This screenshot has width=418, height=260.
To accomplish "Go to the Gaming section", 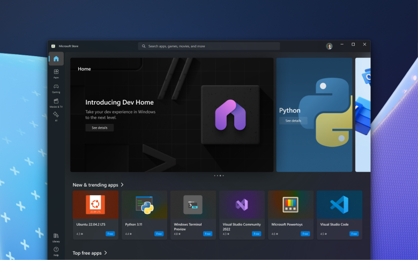I will coord(56,88).
